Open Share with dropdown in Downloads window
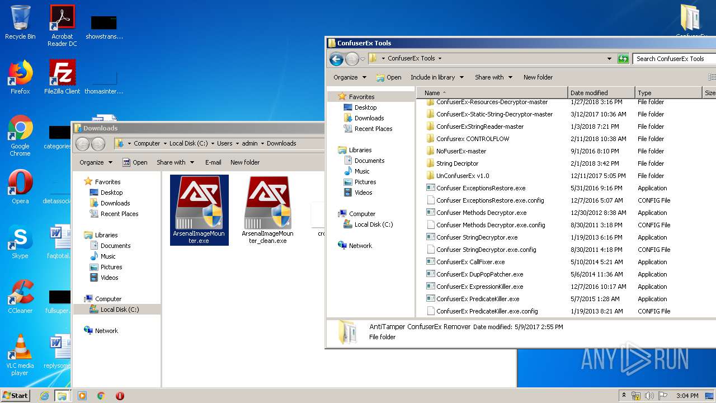 [175, 162]
